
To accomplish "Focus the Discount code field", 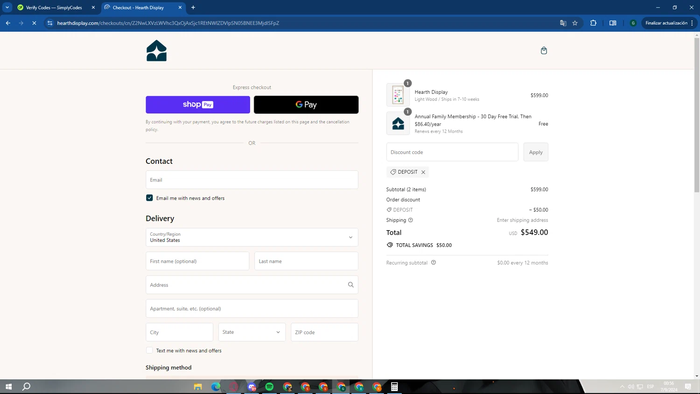I will pyautogui.click(x=452, y=152).
